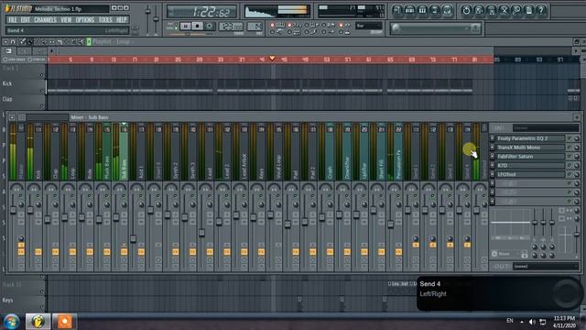Select the Vocal Loop mixer track
This screenshot has height=330, width=586.
(278, 153)
